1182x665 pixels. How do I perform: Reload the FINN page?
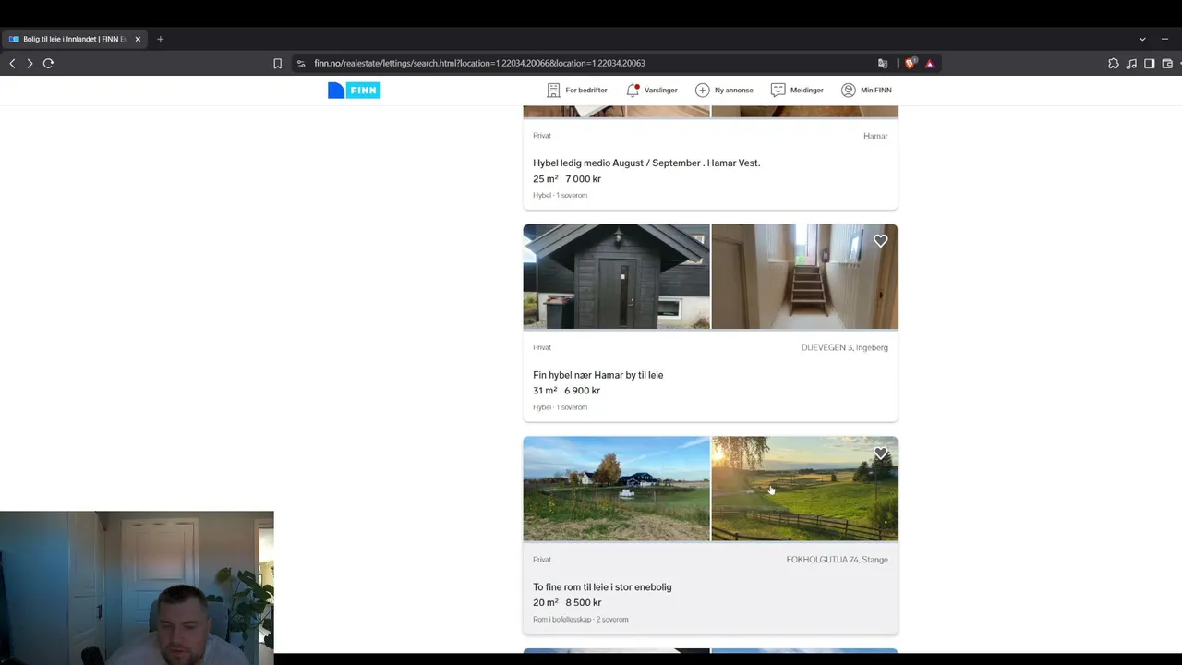tap(48, 63)
